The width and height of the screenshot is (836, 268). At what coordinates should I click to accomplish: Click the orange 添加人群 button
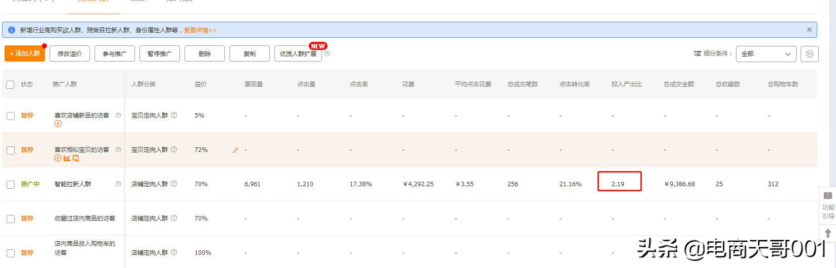pyautogui.click(x=25, y=53)
